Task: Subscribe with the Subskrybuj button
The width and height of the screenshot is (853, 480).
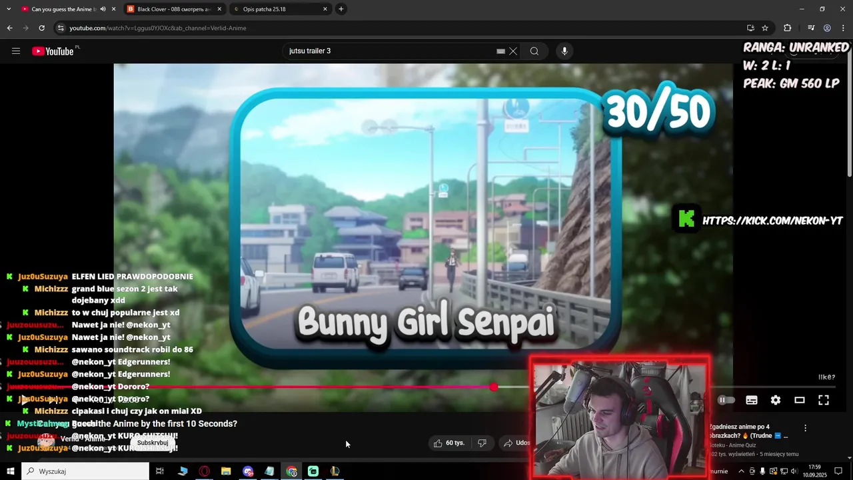Action: click(x=153, y=443)
